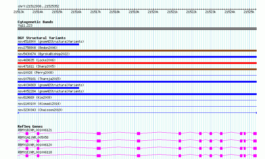265x159 pixels.
Task: Click the chrY:21512938..21525352 region label
Action: (38, 7)
